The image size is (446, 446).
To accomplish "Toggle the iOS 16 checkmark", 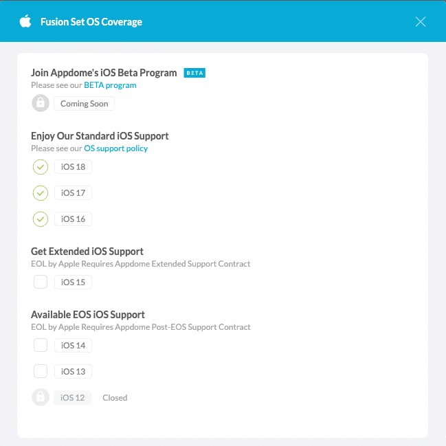I will click(x=41, y=219).
